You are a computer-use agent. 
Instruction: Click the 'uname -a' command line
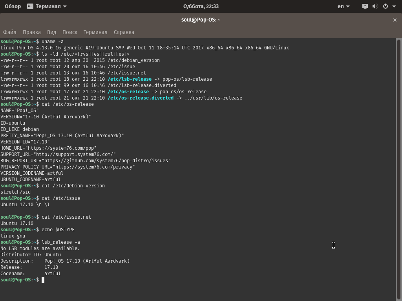[x=32, y=42]
